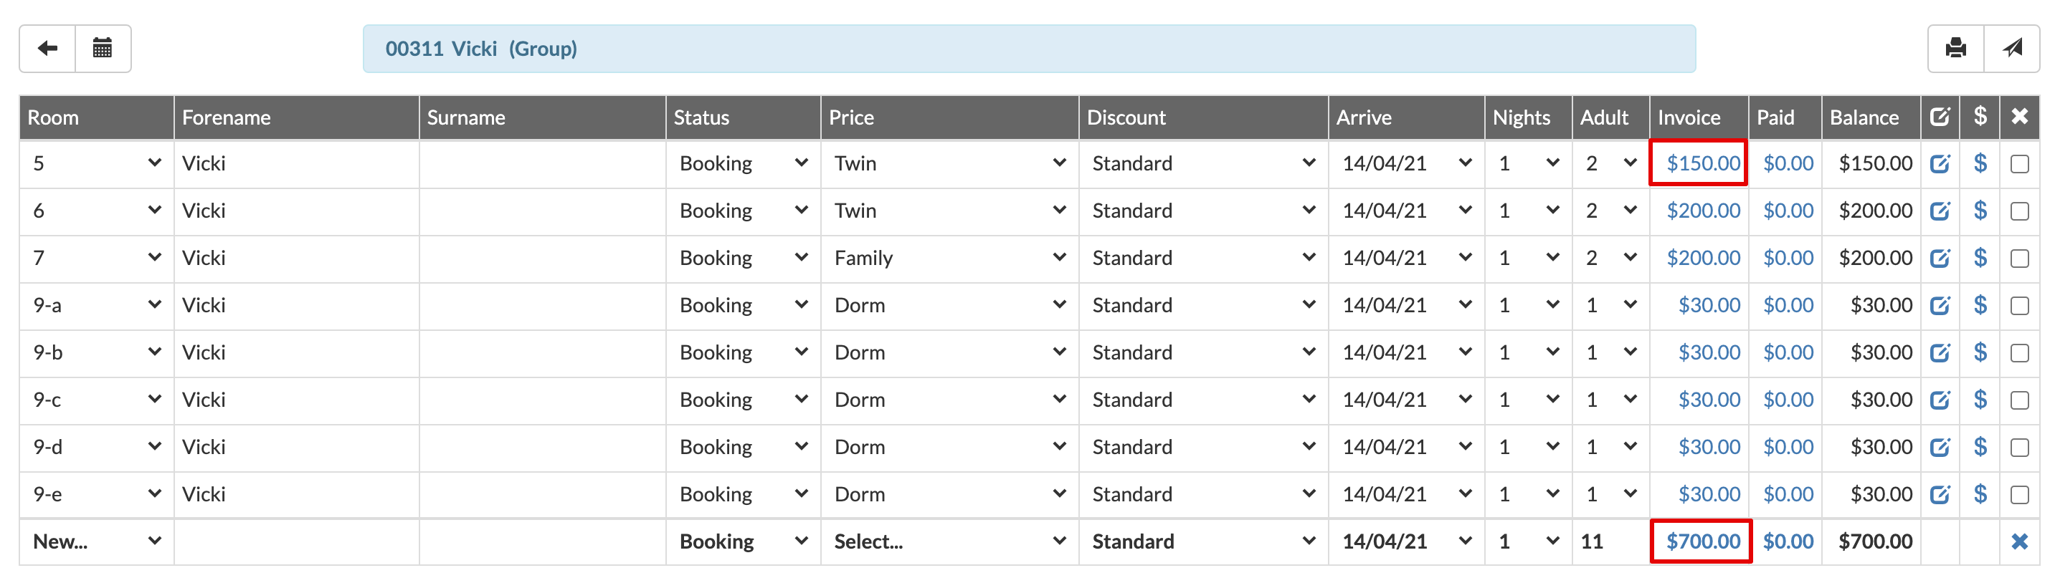Click dollar payment icon for room 7
The image size is (2055, 583).
pos(1980,258)
